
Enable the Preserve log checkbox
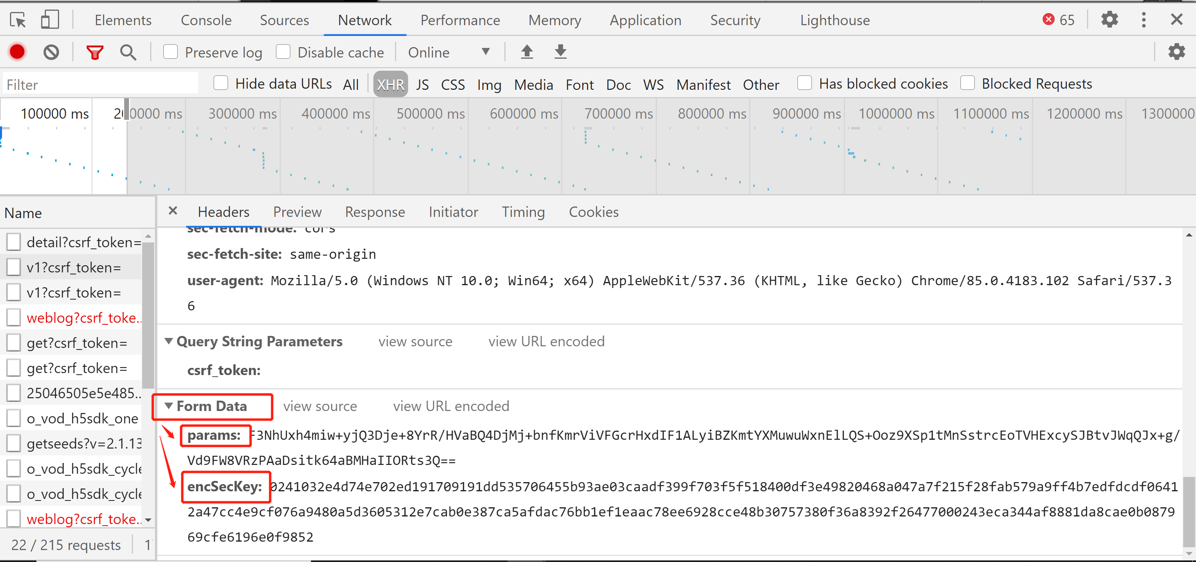(x=171, y=52)
